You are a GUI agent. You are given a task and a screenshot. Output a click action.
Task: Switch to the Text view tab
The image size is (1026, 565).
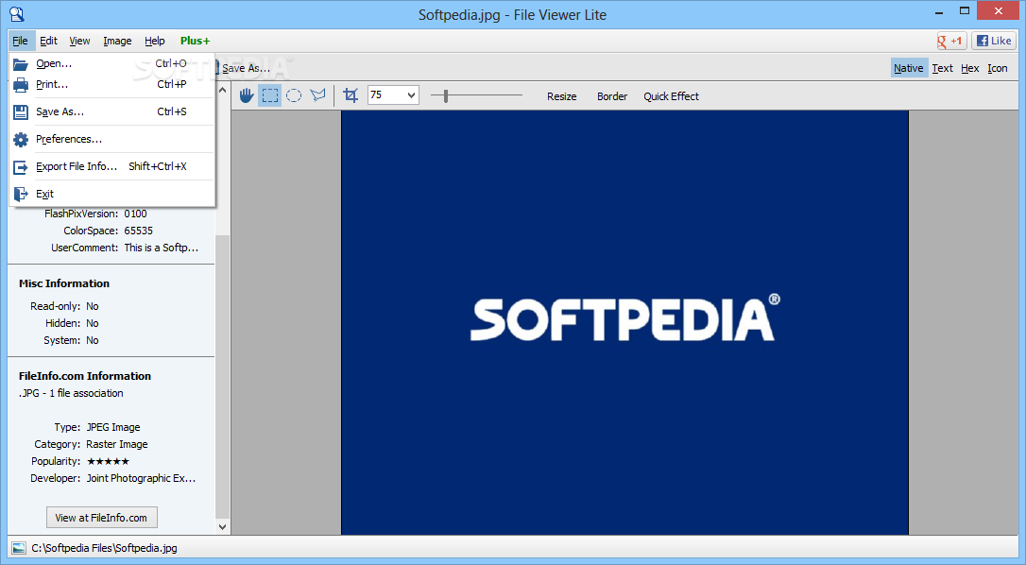942,68
